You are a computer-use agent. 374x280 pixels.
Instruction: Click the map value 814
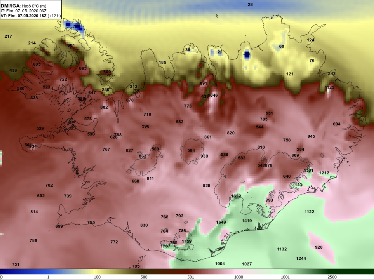click(34, 212)
